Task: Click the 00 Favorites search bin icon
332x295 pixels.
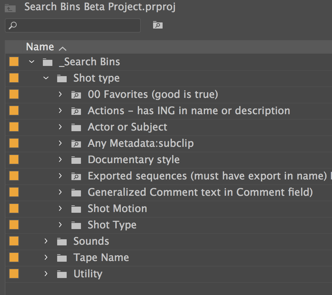Action: 76,95
